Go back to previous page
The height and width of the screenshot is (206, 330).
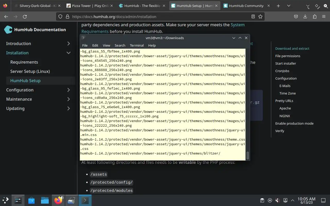click(x=6, y=16)
